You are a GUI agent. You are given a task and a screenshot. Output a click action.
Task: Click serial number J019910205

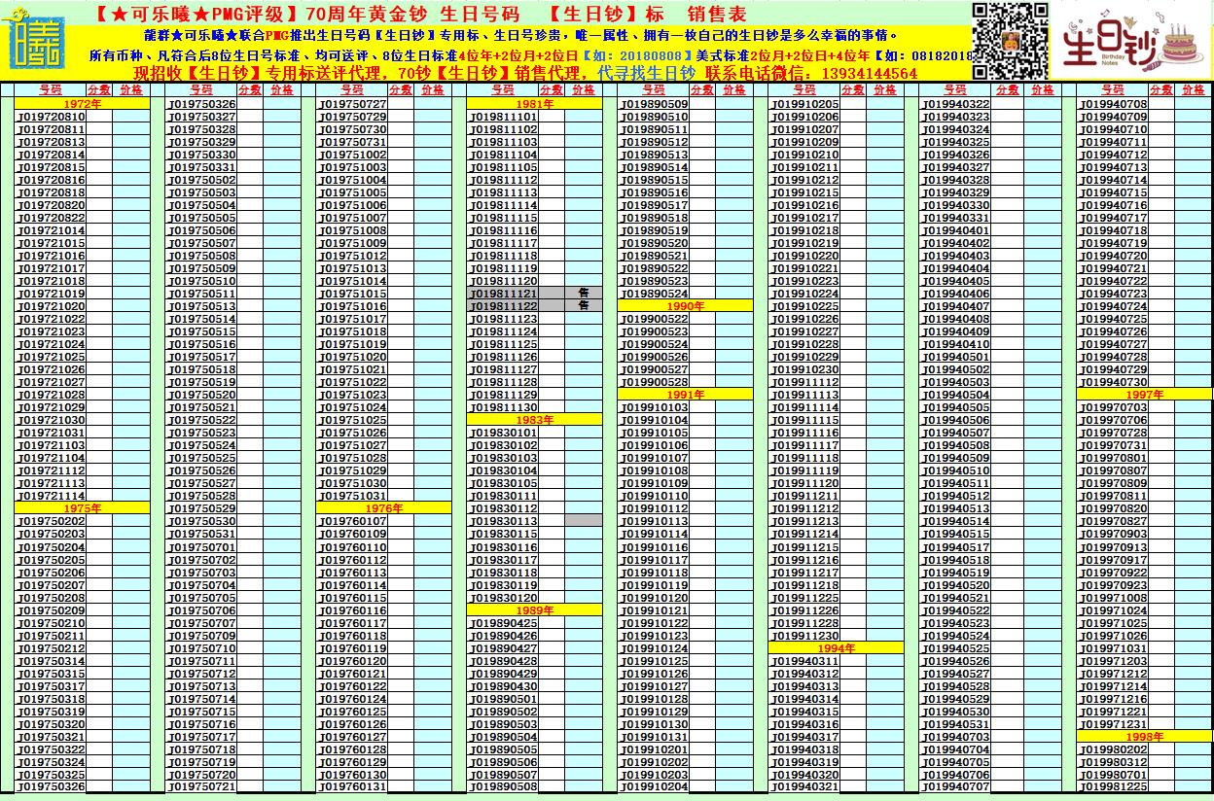[x=805, y=104]
